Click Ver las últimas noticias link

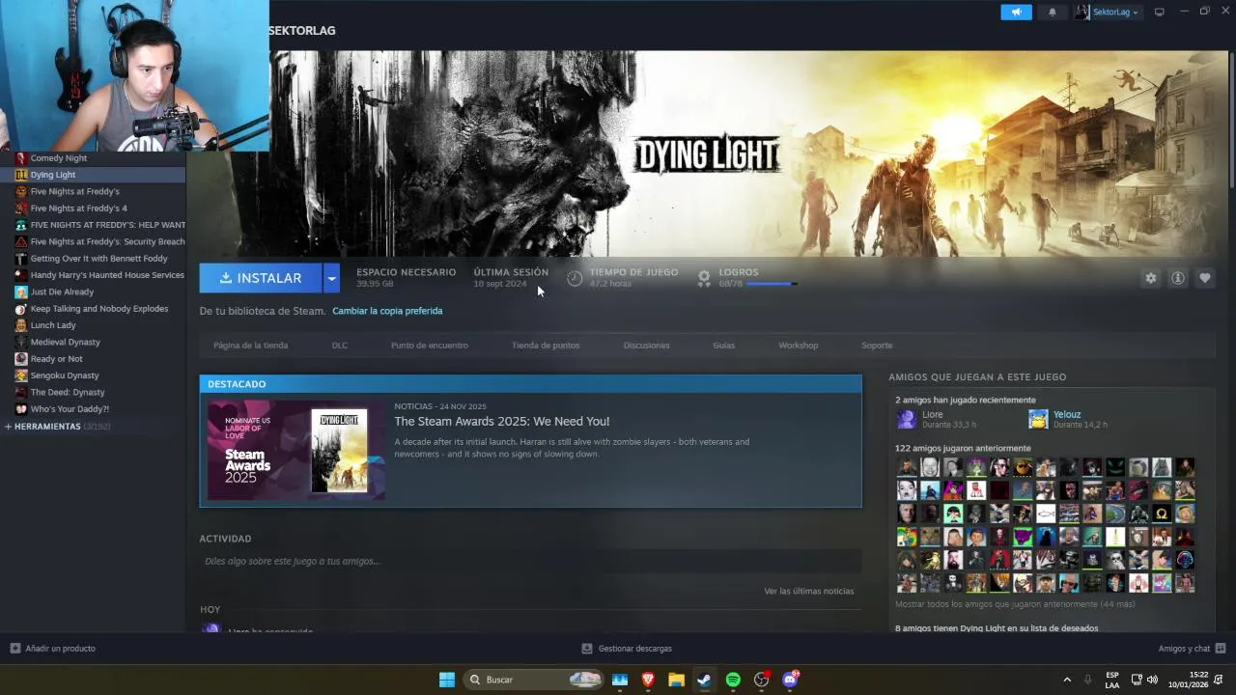[809, 591]
